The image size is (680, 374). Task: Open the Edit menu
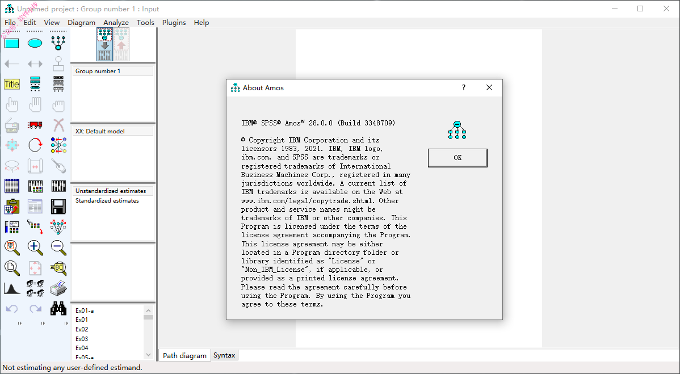[x=30, y=23]
